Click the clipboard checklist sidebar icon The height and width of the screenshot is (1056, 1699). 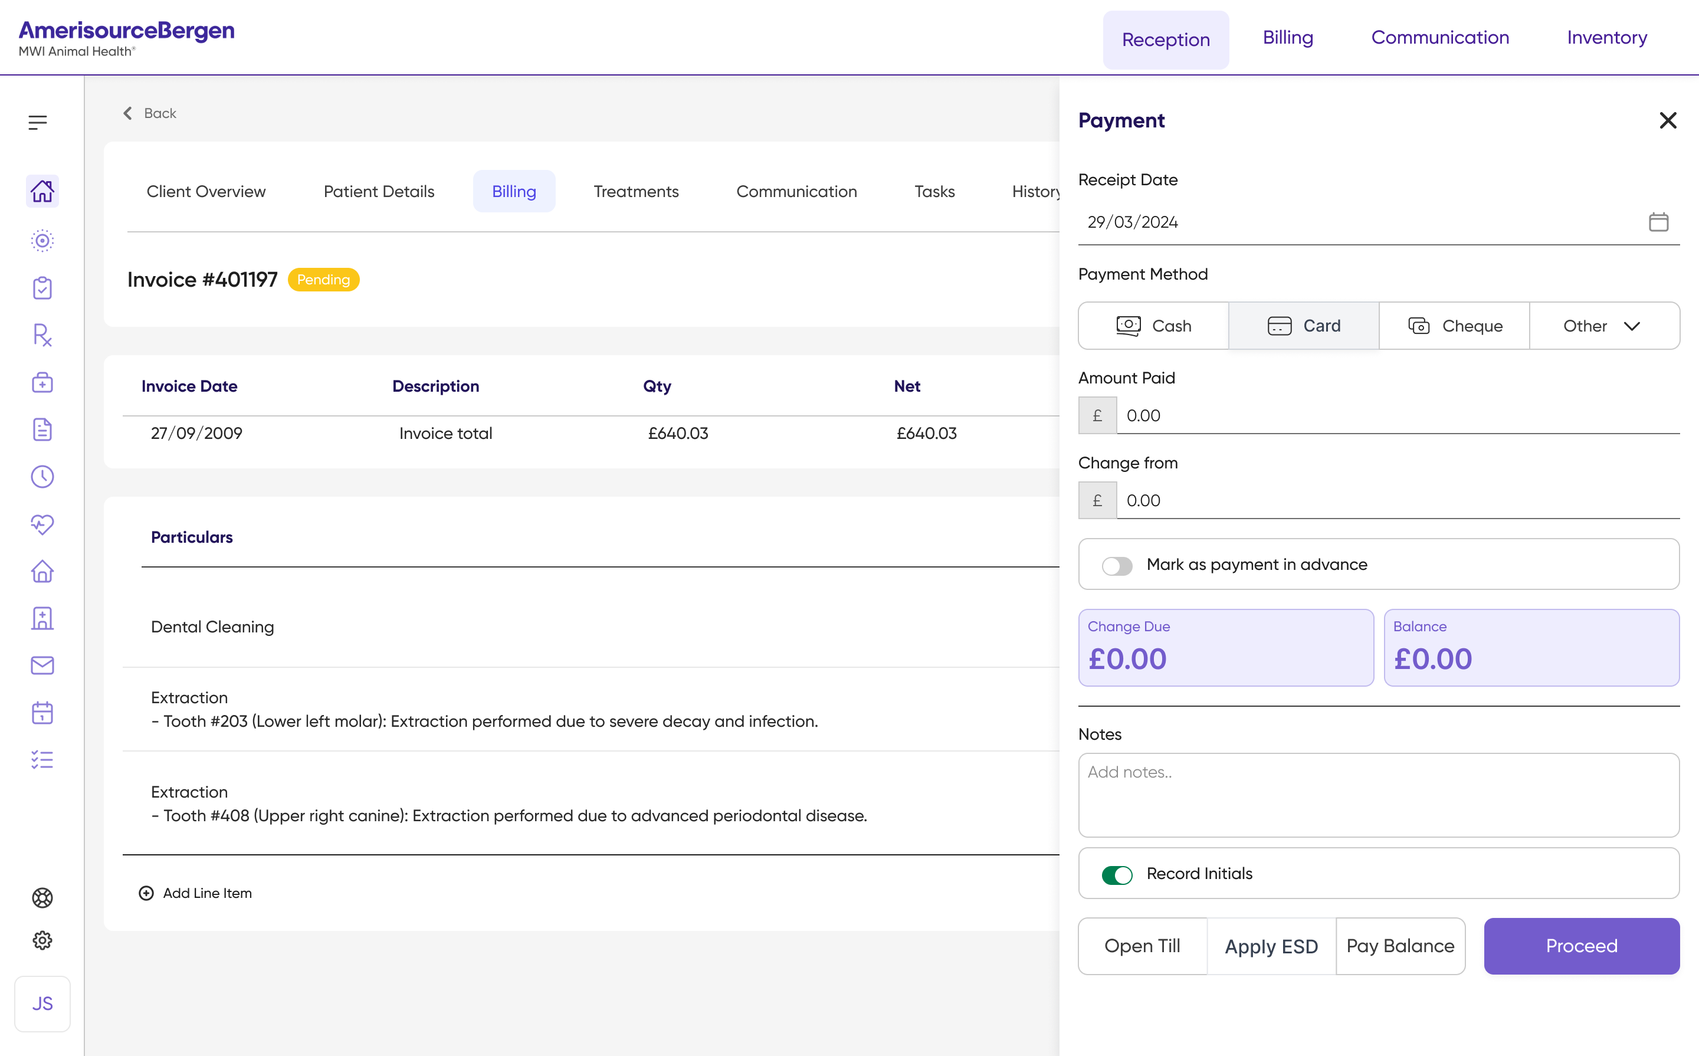[x=42, y=288]
